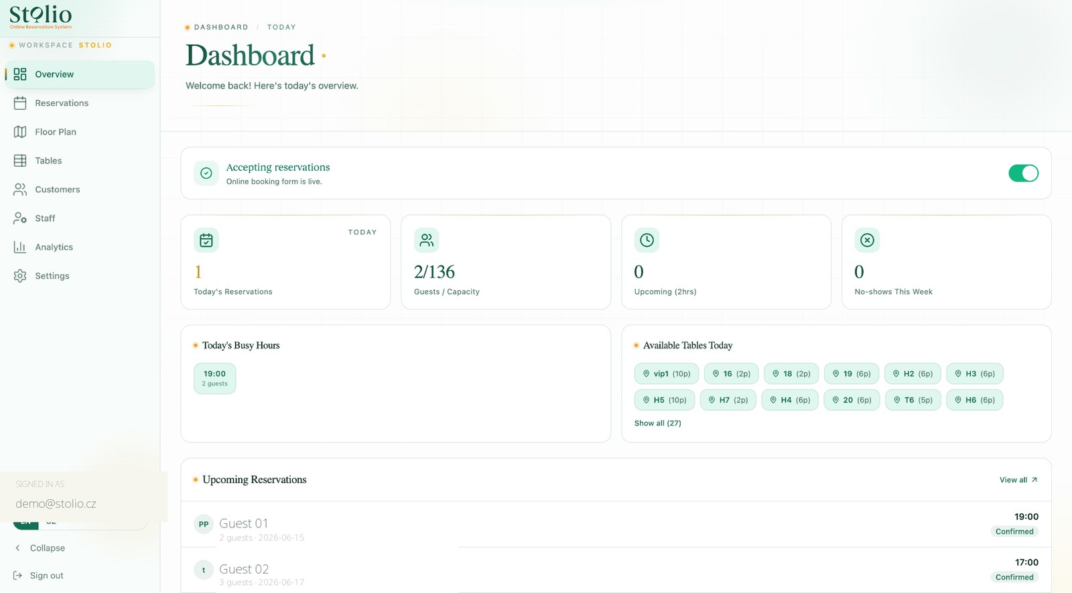Open the Analytics section
Screen dimensions: 1072x593
[x=80, y=247]
